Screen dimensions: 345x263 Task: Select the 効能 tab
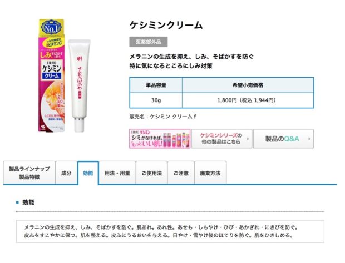click(88, 173)
